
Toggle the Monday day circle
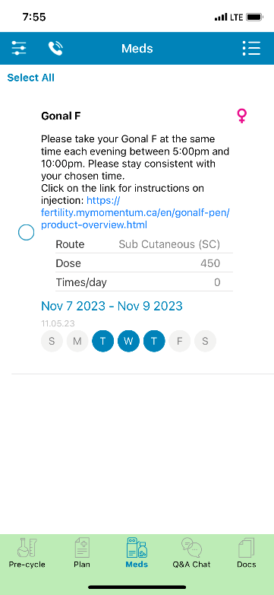77,341
